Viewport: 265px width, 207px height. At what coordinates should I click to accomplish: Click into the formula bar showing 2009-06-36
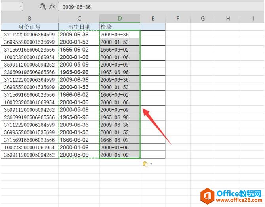click(x=161, y=7)
